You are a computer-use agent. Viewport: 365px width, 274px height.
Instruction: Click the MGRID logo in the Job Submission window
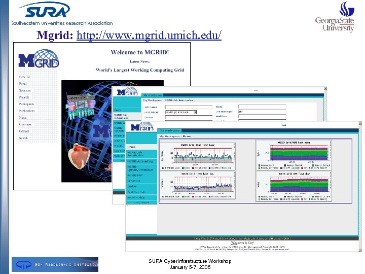[x=127, y=91]
